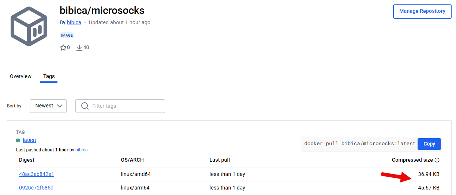Click the Compressed size info icon
This screenshot has width=456, height=195.
pyautogui.click(x=437, y=160)
